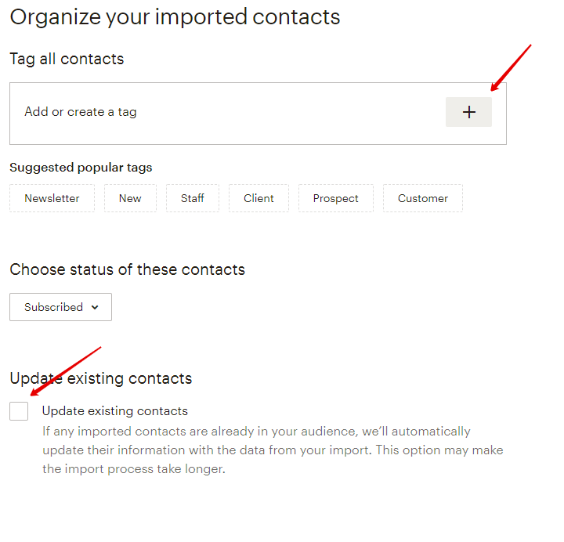Choose the Staff suggested tag
The height and width of the screenshot is (542, 564).
tap(193, 198)
